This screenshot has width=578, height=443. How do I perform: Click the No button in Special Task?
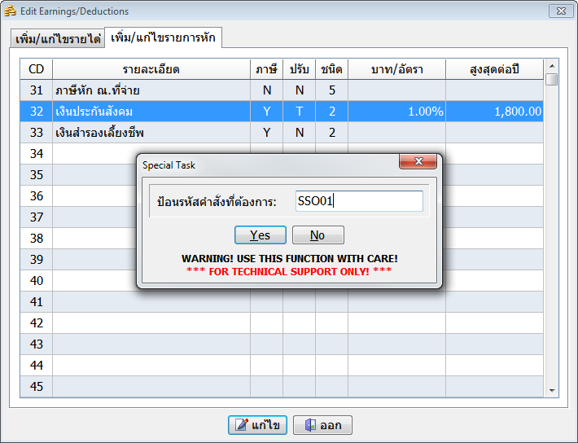pyautogui.click(x=317, y=235)
